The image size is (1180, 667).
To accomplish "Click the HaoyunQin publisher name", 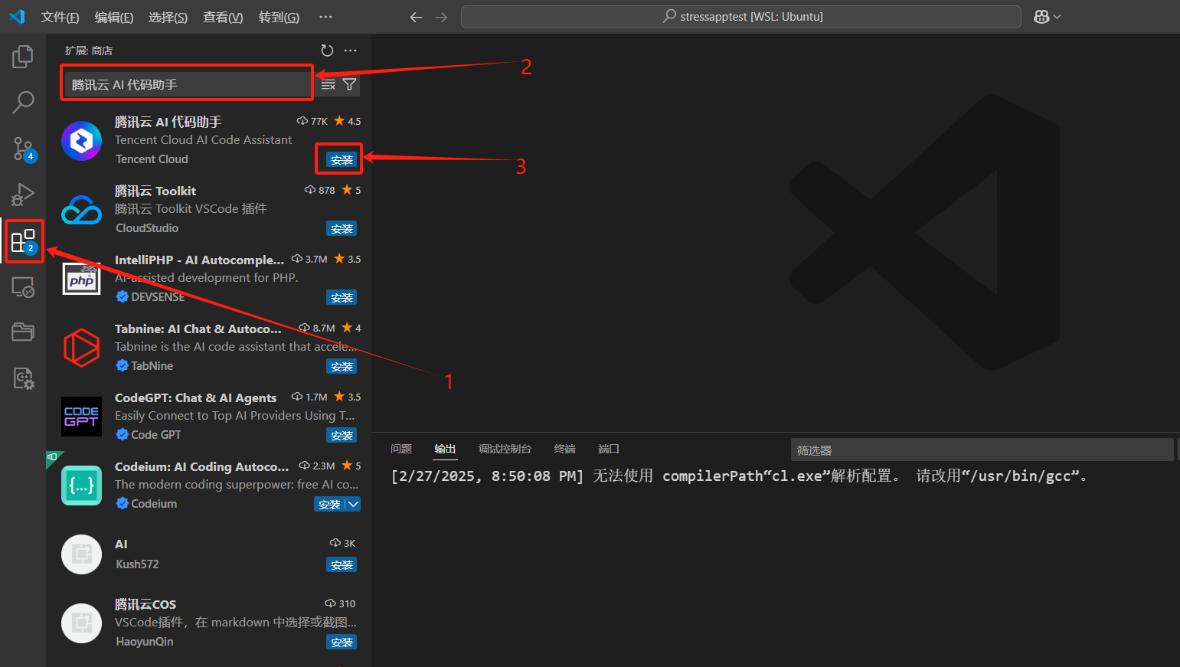I will 145,642.
